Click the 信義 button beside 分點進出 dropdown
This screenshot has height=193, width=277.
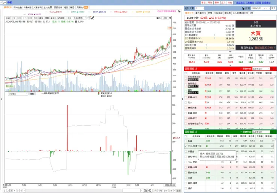click(x=32, y=94)
